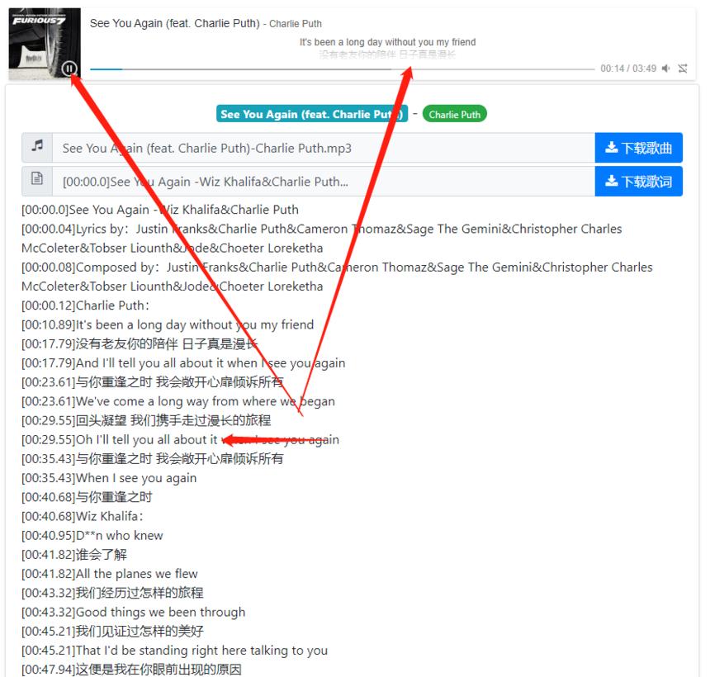Click [00:40.95]D**n who knew line
Viewport: 710px width, 677px height.
click(92, 535)
